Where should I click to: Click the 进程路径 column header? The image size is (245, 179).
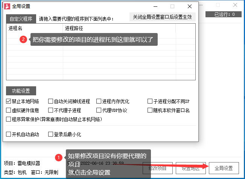[74, 28]
